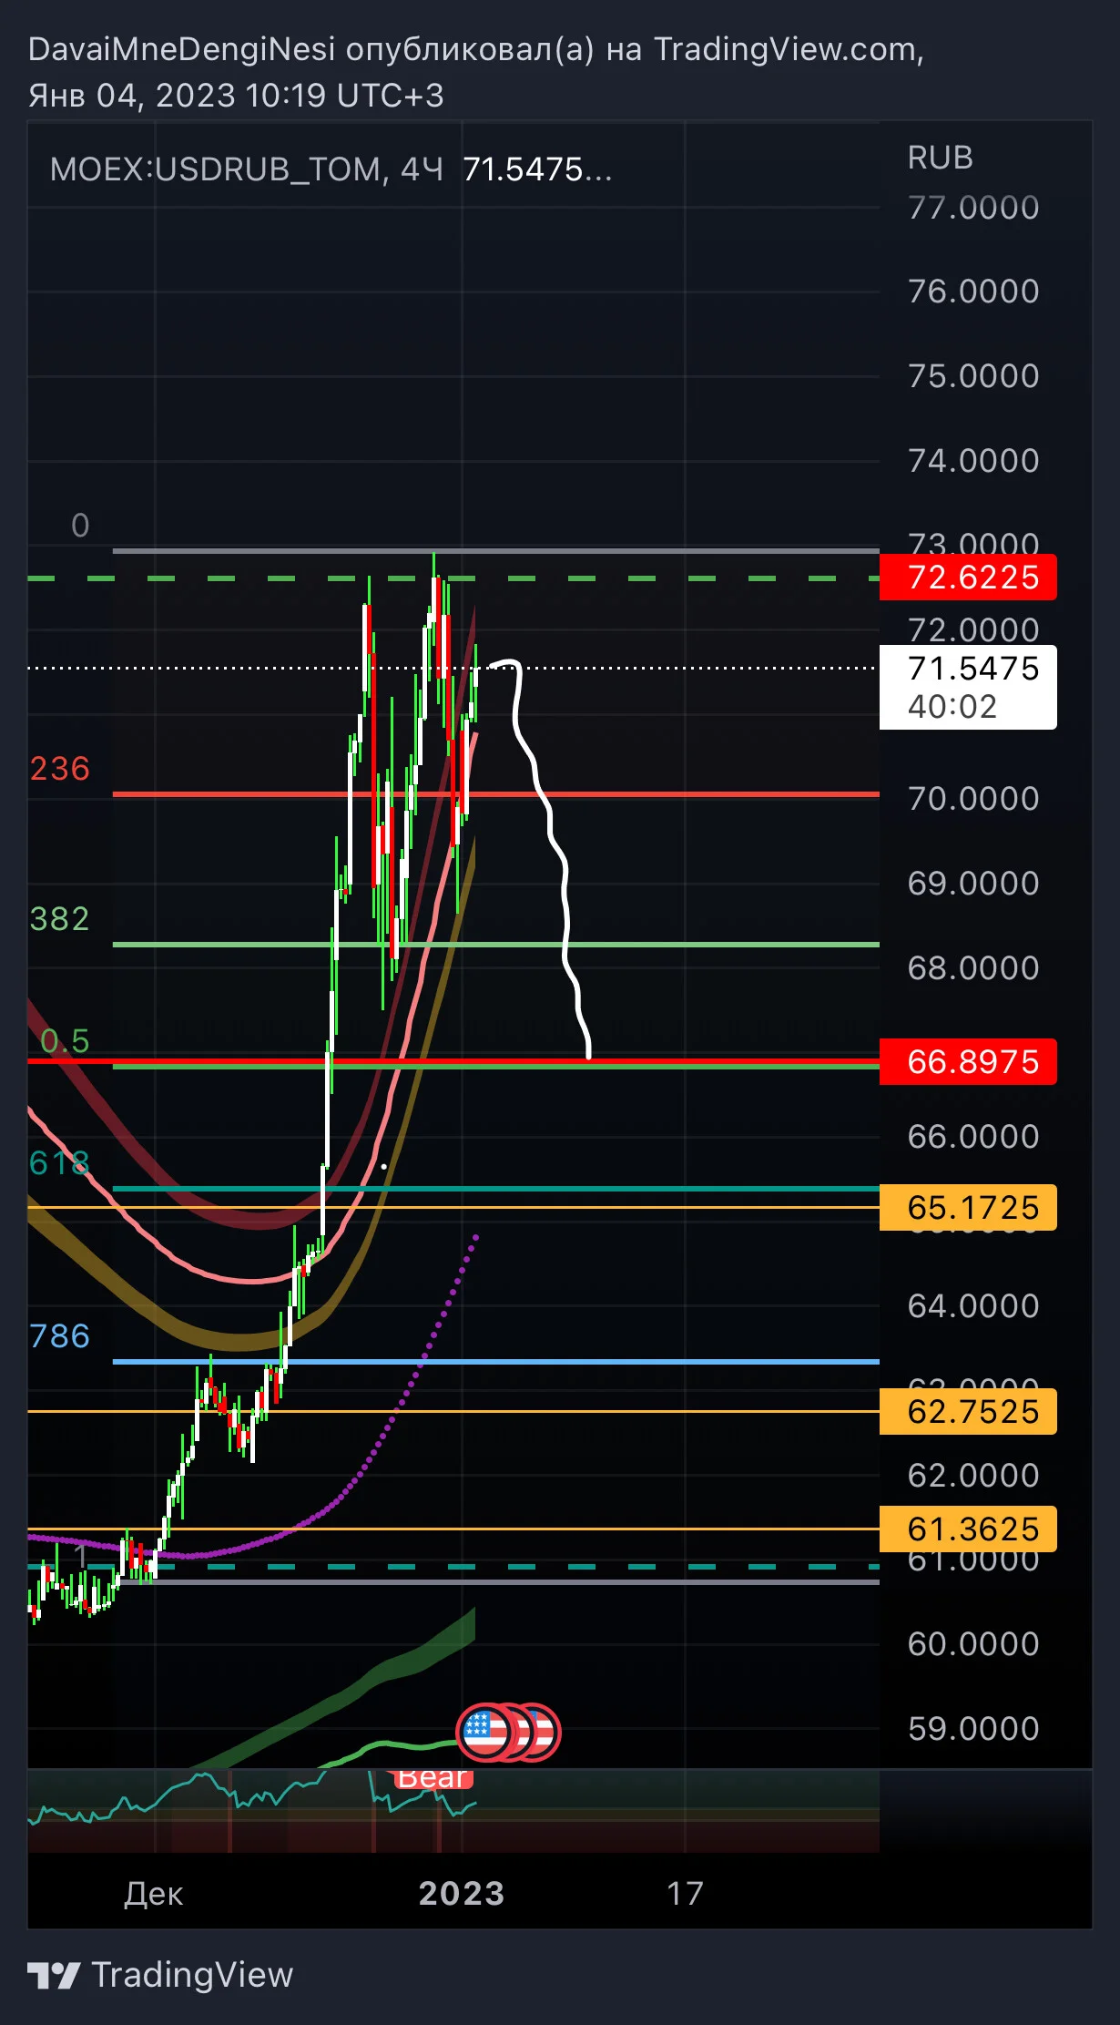This screenshot has width=1120, height=2025.
Task: Click the publication date Янв 04, 2023 text
Action: (x=132, y=96)
